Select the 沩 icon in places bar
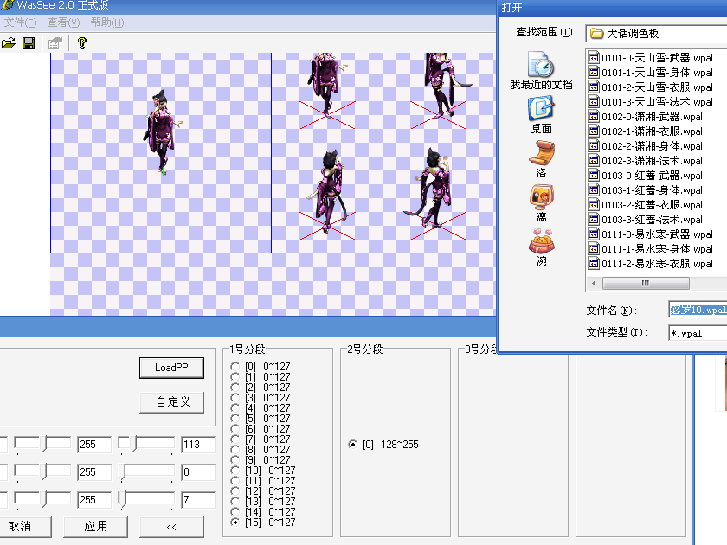 pos(541,247)
